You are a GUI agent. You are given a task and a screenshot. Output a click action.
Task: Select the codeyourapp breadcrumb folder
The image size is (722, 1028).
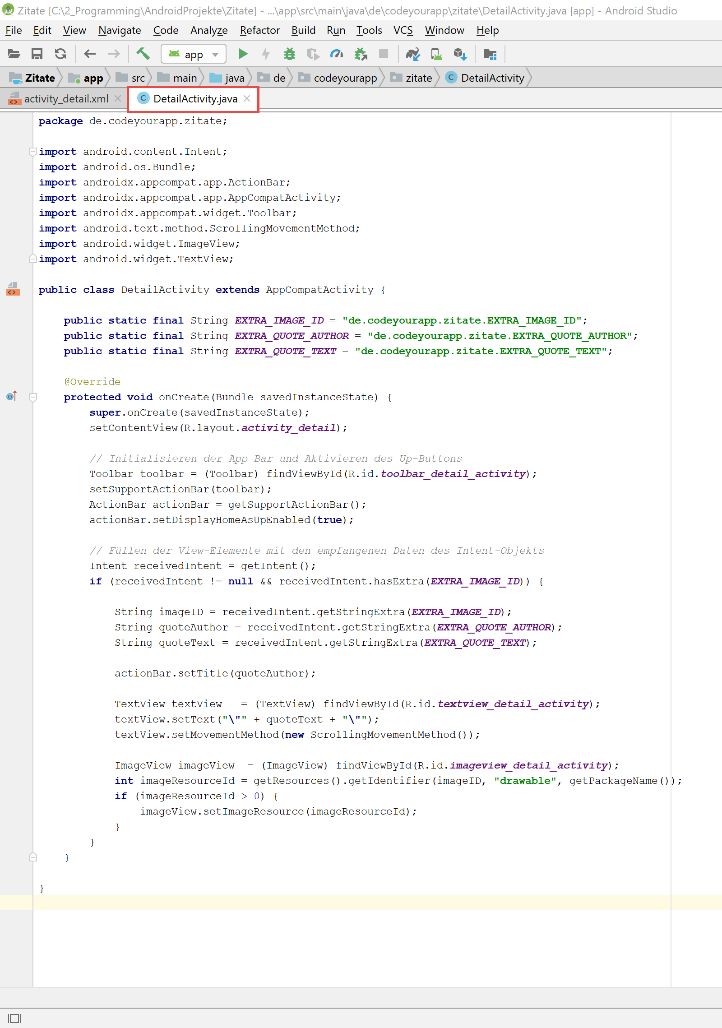(x=338, y=78)
